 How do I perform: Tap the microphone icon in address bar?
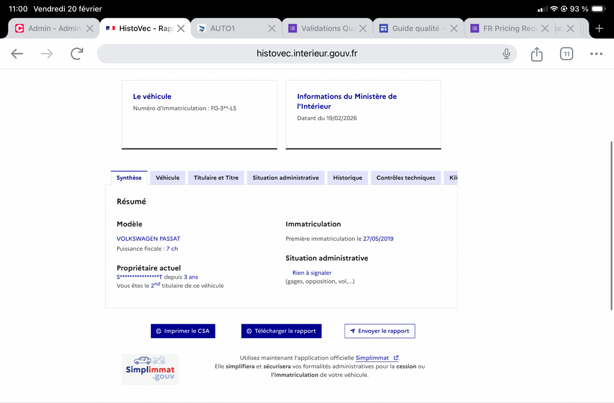pyautogui.click(x=506, y=54)
